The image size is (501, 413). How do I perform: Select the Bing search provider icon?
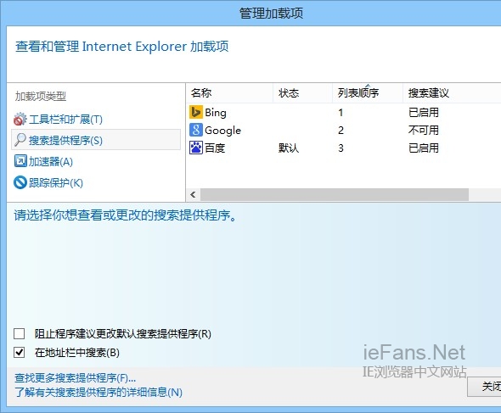pos(195,112)
